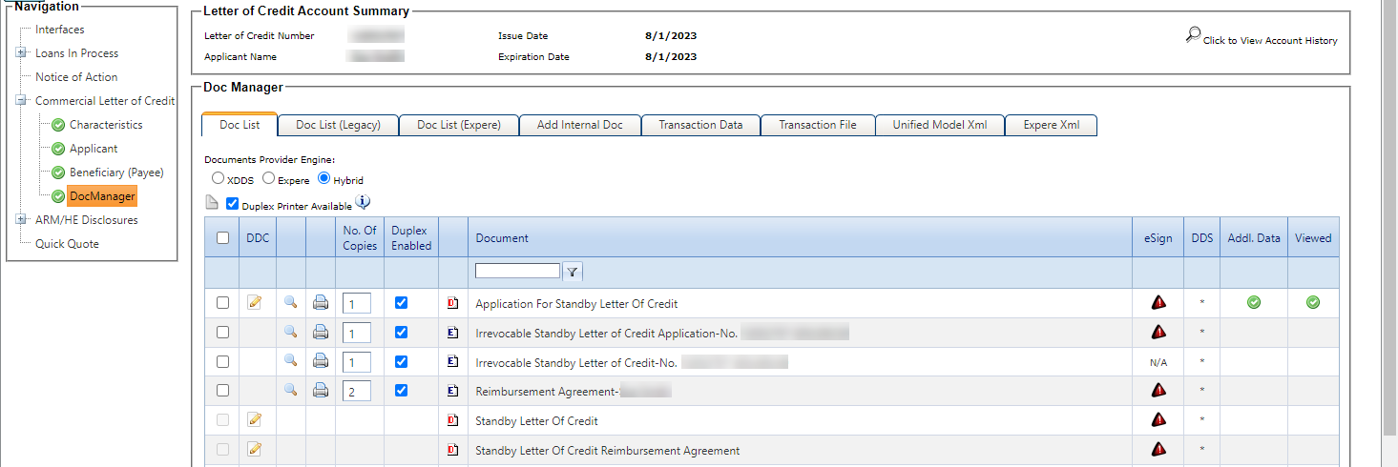
Task: Preview Irrevocable Standby Letter of Credit-No. document
Action: coord(290,361)
